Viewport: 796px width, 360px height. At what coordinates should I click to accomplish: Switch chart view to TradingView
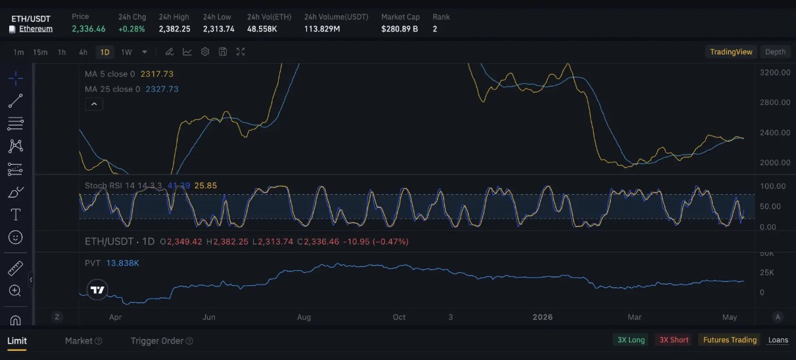point(731,52)
